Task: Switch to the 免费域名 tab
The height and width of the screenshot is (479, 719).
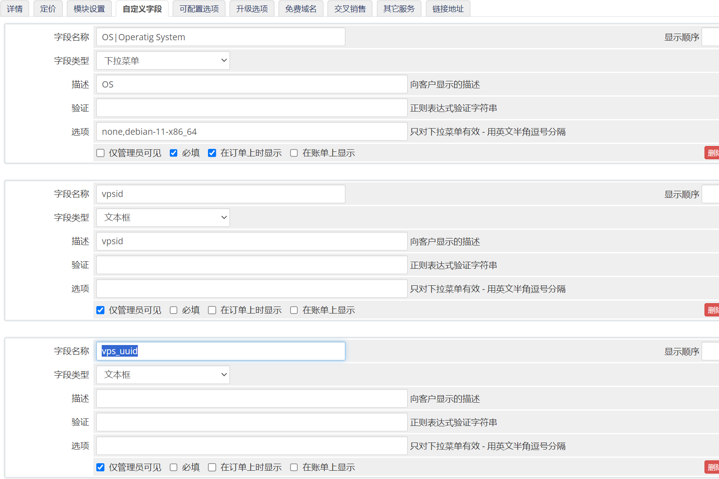Action: click(301, 9)
